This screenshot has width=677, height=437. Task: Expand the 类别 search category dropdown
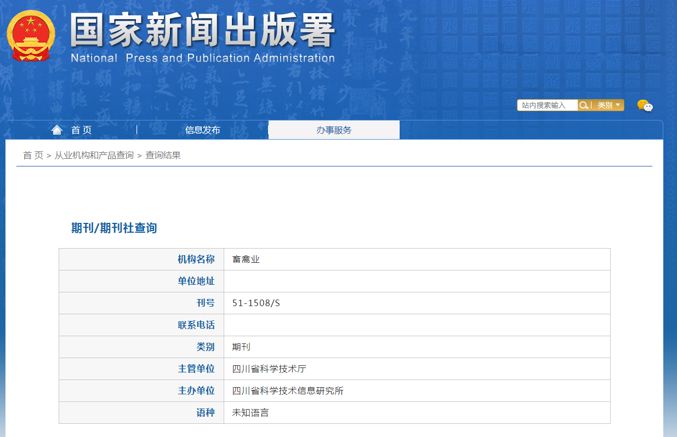[x=608, y=105]
